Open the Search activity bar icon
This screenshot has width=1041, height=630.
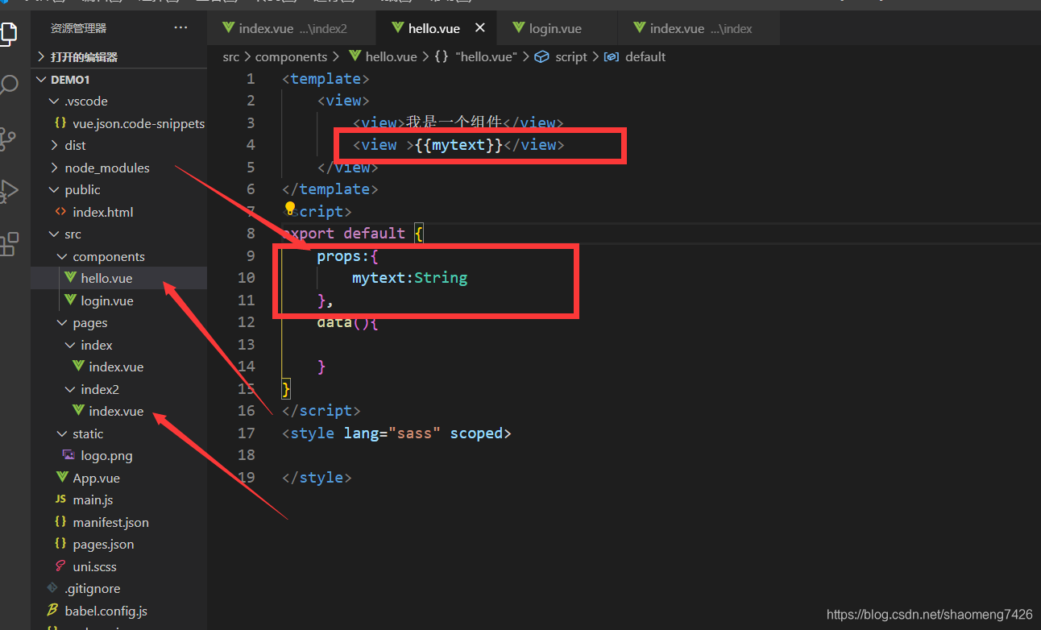pyautogui.click(x=8, y=85)
